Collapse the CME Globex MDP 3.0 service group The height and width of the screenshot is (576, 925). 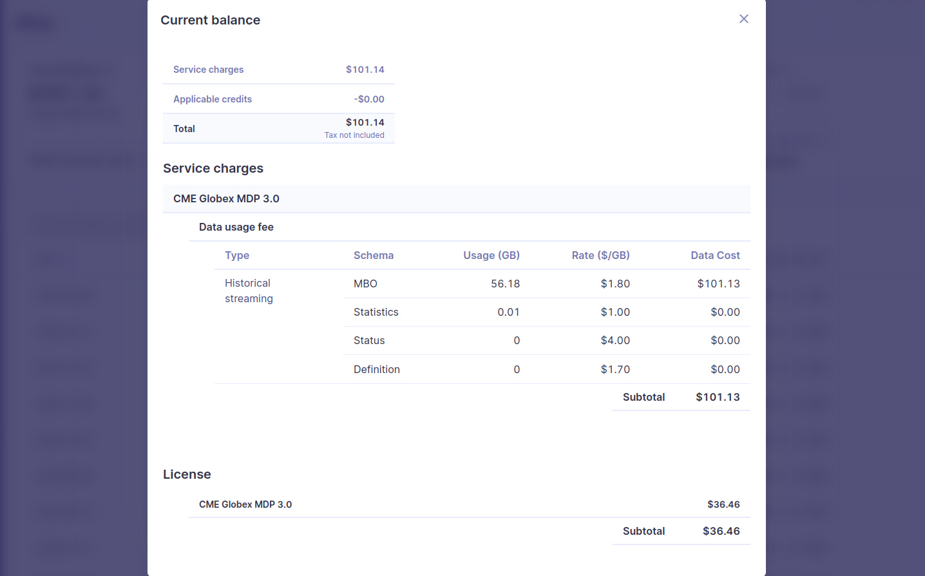(x=226, y=198)
